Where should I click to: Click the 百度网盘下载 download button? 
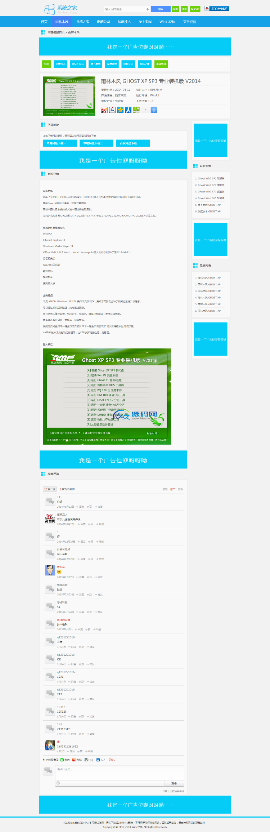pyautogui.click(x=133, y=143)
